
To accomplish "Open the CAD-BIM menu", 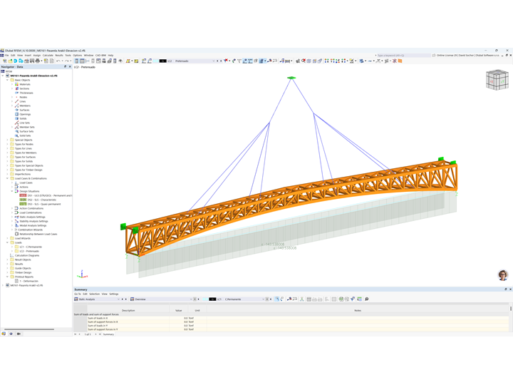I will [x=100, y=56].
